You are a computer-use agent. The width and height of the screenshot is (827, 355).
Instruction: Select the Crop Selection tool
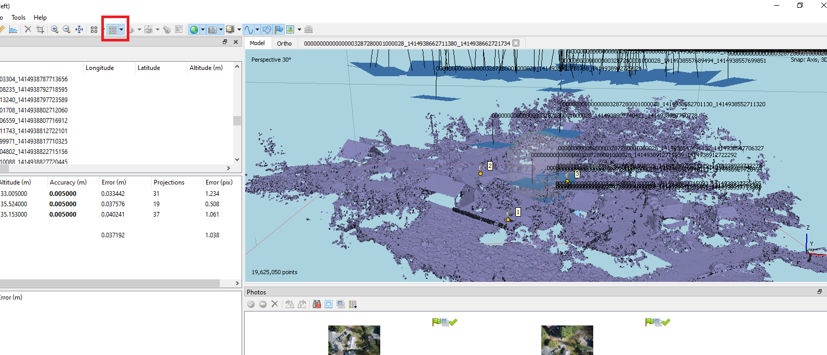(x=40, y=30)
